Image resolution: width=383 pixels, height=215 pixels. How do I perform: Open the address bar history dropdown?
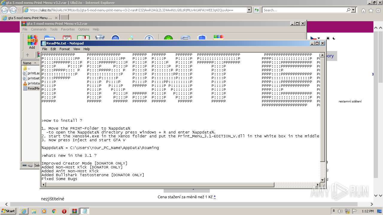pyautogui.click(x=249, y=10)
